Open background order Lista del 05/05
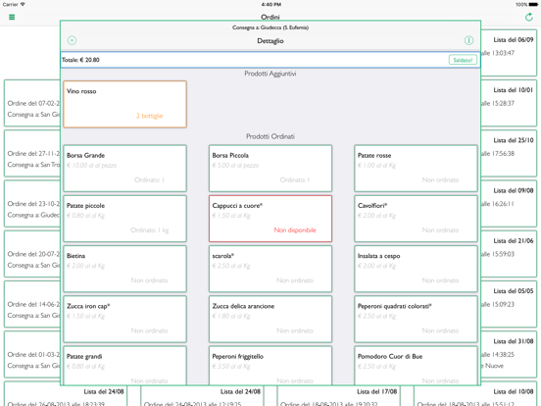This screenshot has width=541, height=406. 509,304
